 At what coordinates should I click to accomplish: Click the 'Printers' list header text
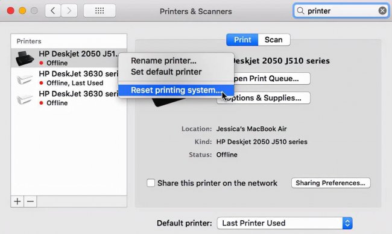(29, 41)
